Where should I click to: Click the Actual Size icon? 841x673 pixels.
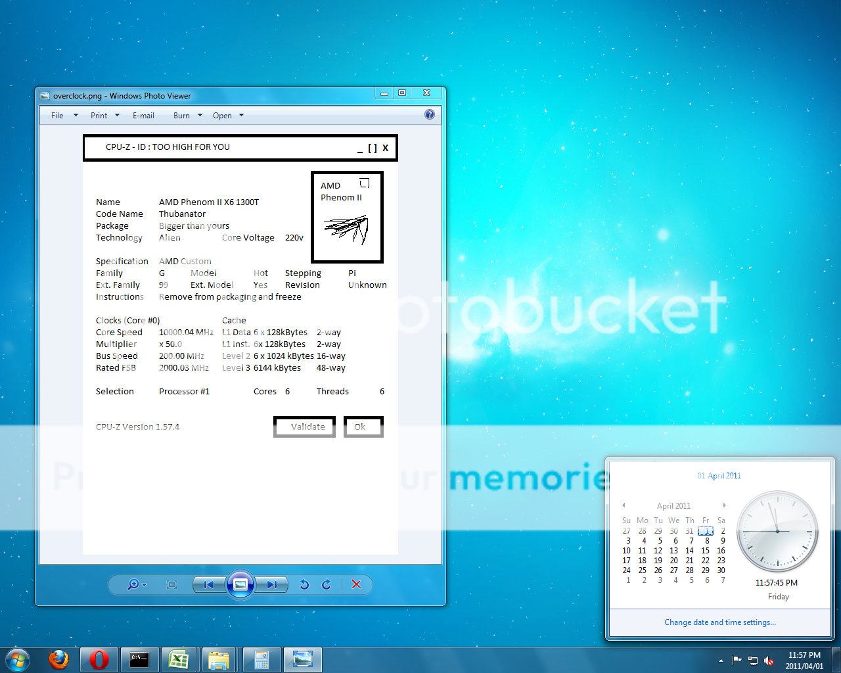pyautogui.click(x=171, y=584)
